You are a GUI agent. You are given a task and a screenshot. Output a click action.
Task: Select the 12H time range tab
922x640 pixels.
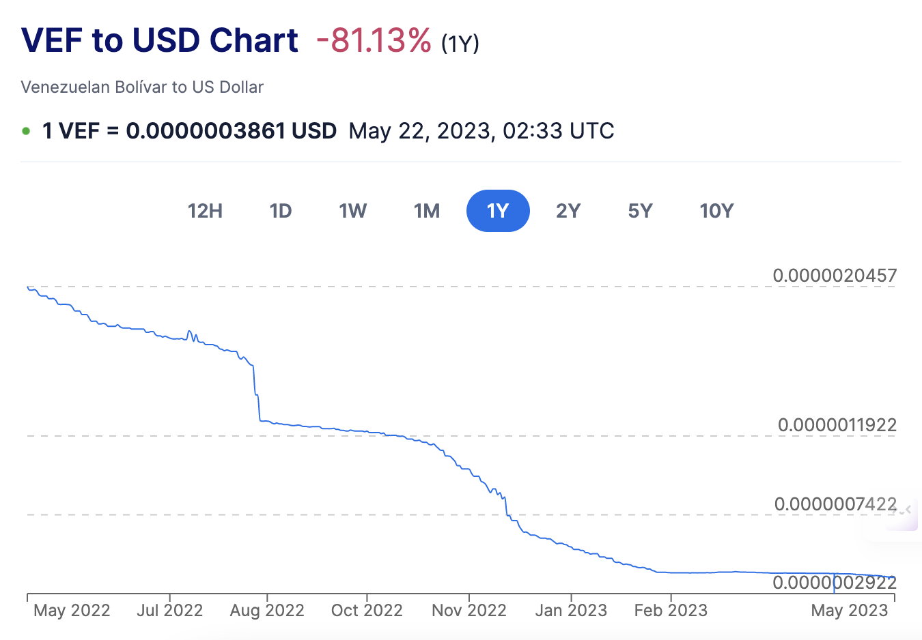click(205, 211)
